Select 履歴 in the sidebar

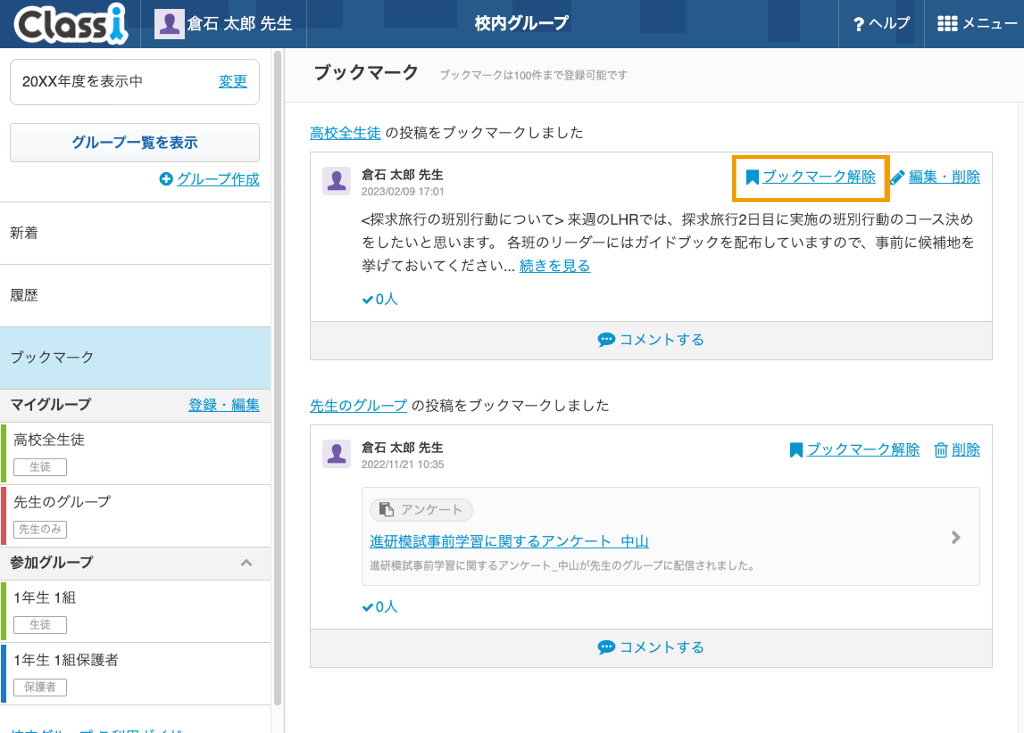tap(135, 296)
